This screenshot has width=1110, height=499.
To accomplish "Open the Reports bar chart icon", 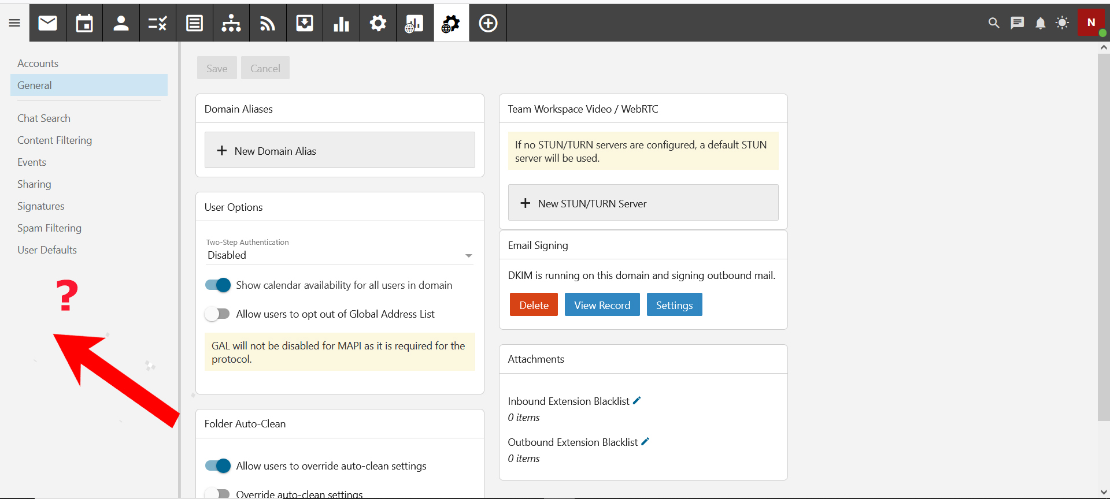I will click(x=341, y=23).
